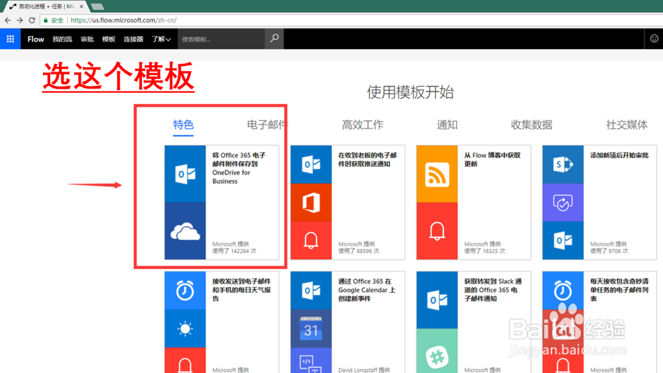Close the Flow browser tab
Screen dimensions: 663x373
point(81,7)
